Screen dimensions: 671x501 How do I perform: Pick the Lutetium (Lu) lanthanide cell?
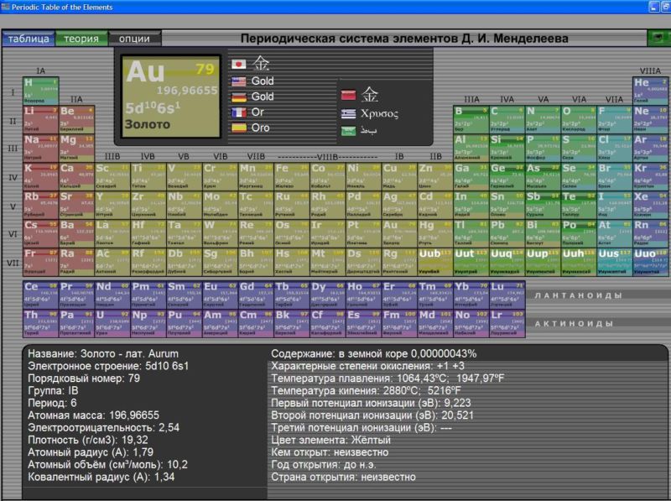click(507, 295)
